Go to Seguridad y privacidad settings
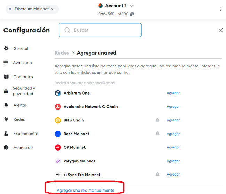226x194 pixels. (x=24, y=91)
